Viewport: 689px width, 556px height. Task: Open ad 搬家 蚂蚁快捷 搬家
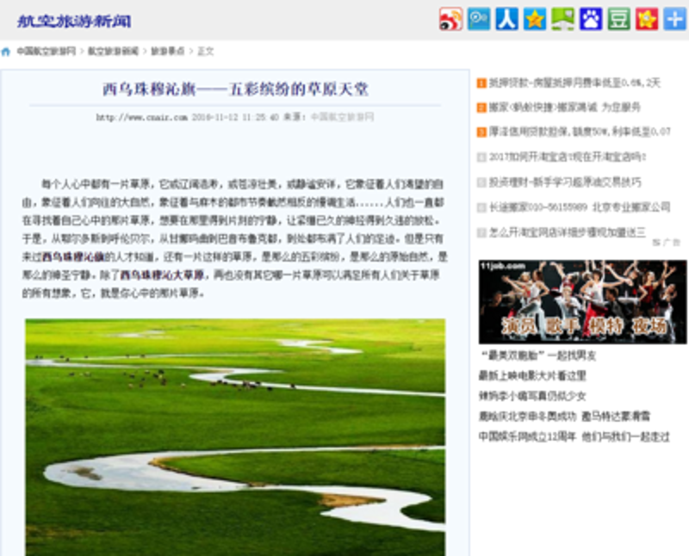click(x=565, y=108)
